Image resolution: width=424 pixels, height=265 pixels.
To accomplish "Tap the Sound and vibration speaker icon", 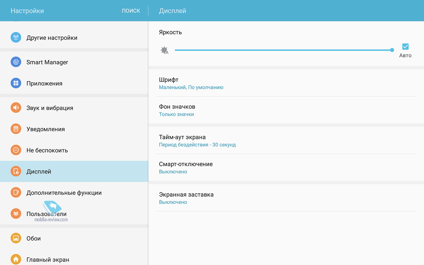I will [x=16, y=108].
